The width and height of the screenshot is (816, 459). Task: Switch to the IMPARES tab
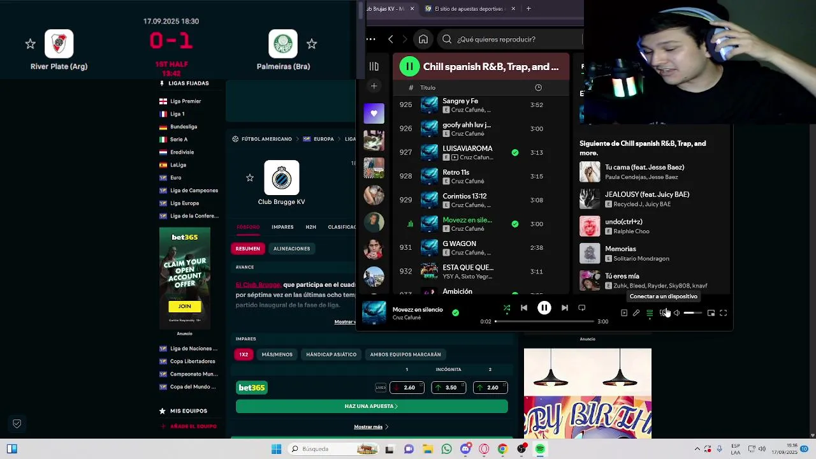coord(282,227)
